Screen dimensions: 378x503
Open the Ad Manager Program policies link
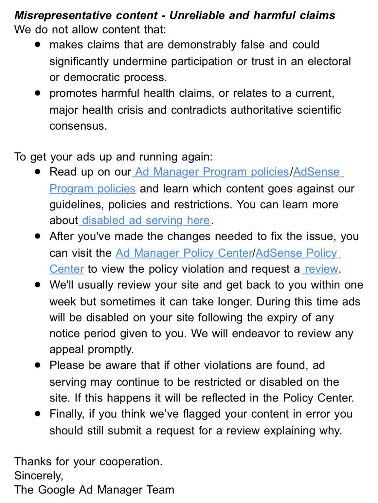[212, 172]
